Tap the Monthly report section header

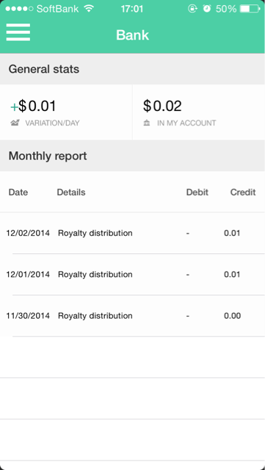132,156
